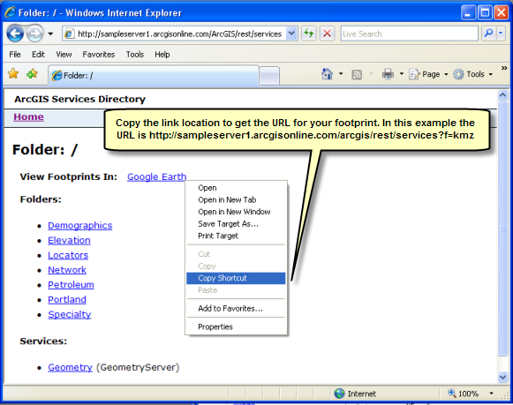Viewport: 513px width, 405px height.
Task: Click the Live Search magnifier button
Action: 489,34
